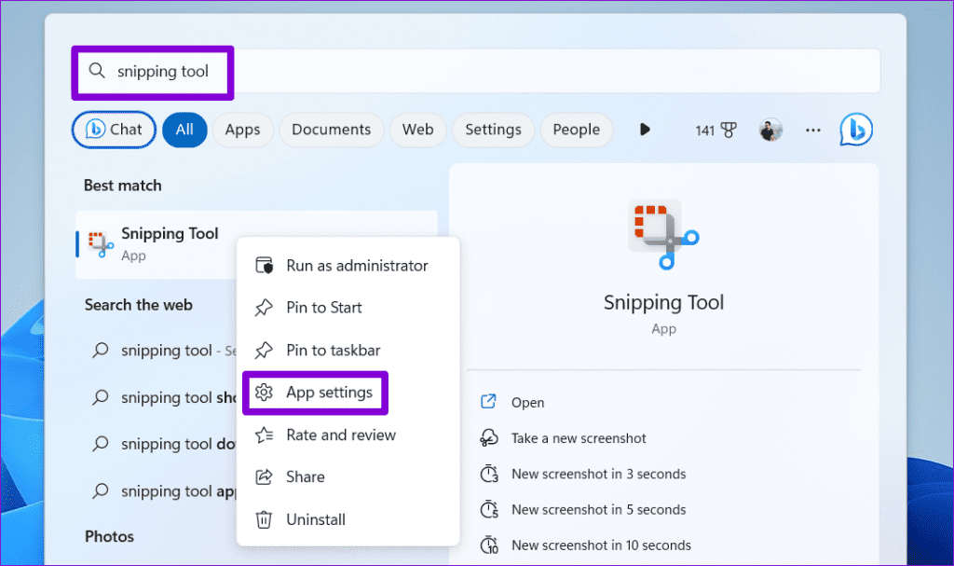This screenshot has width=954, height=566.
Task: Open the three-dot more options menu
Action: pos(812,131)
